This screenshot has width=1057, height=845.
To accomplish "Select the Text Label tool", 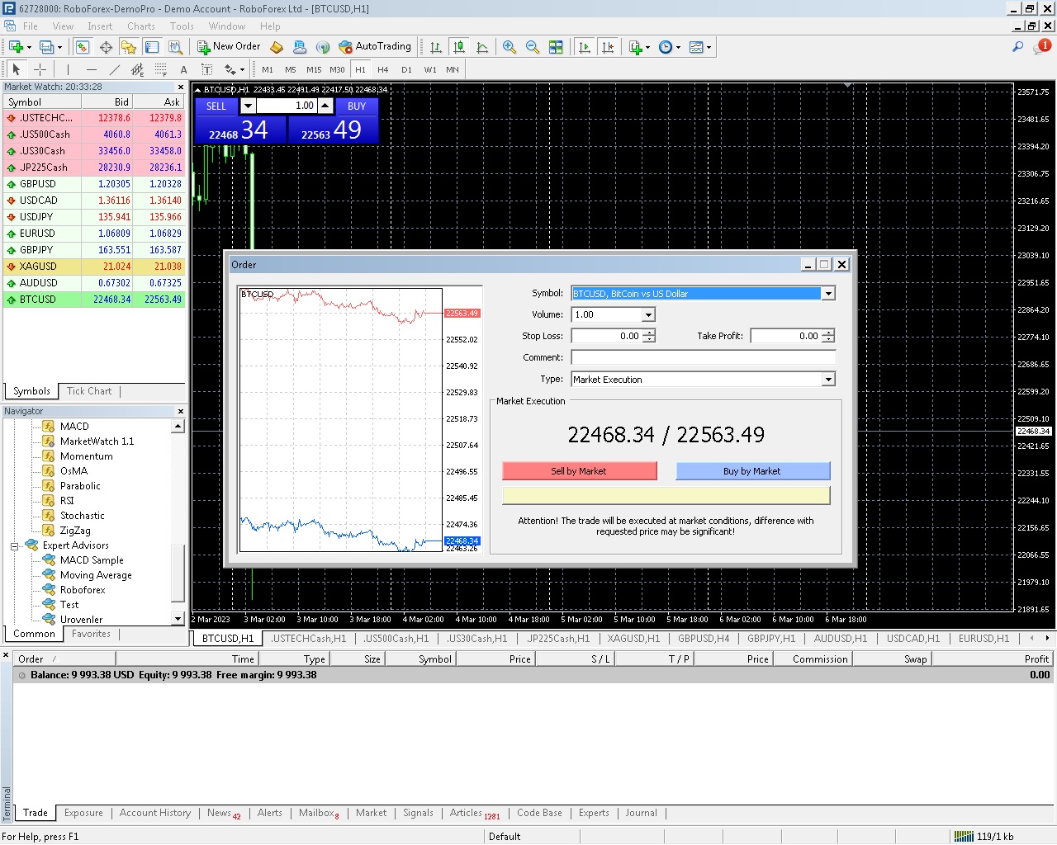I will [x=206, y=69].
